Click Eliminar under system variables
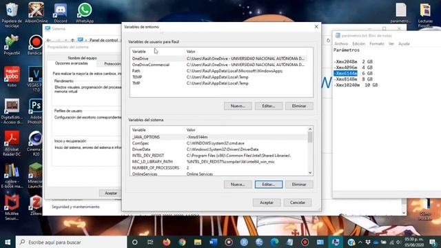 pos(299,185)
